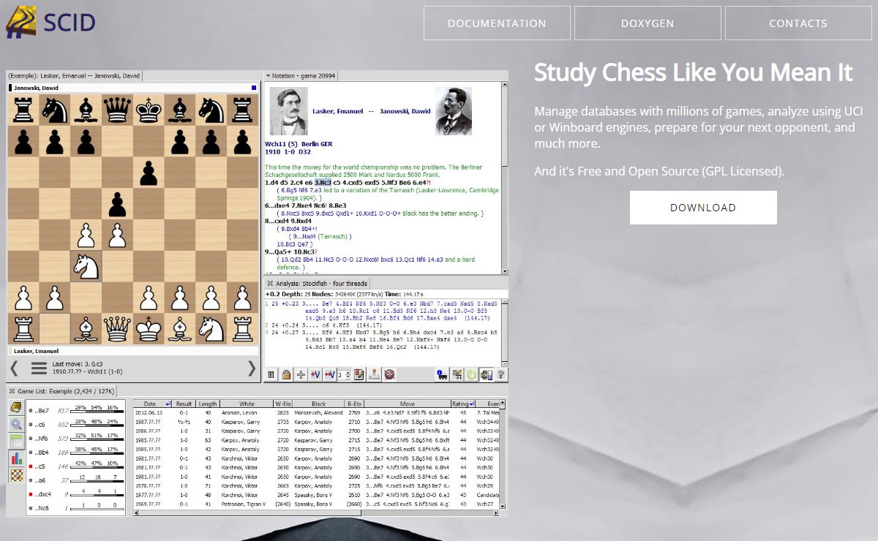Open the book icon in Game List sidebar
This screenshot has height=541, width=878.
(x=15, y=407)
